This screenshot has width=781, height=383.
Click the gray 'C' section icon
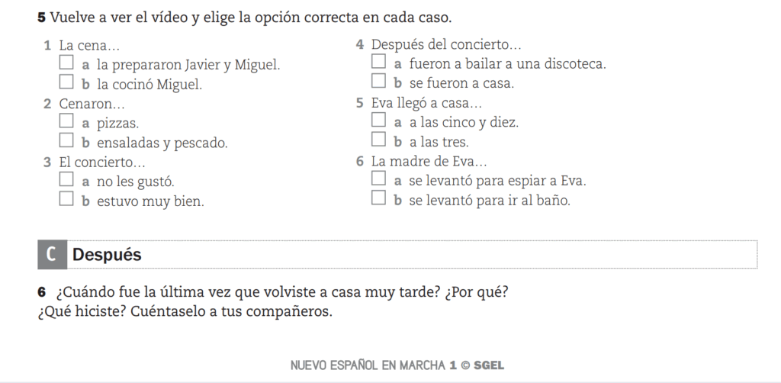tap(52, 255)
